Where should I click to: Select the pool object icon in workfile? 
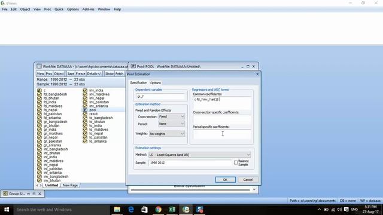click(85, 110)
